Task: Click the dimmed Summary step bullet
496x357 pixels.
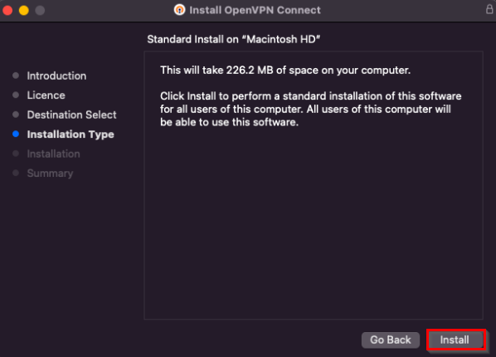Action: click(16, 173)
